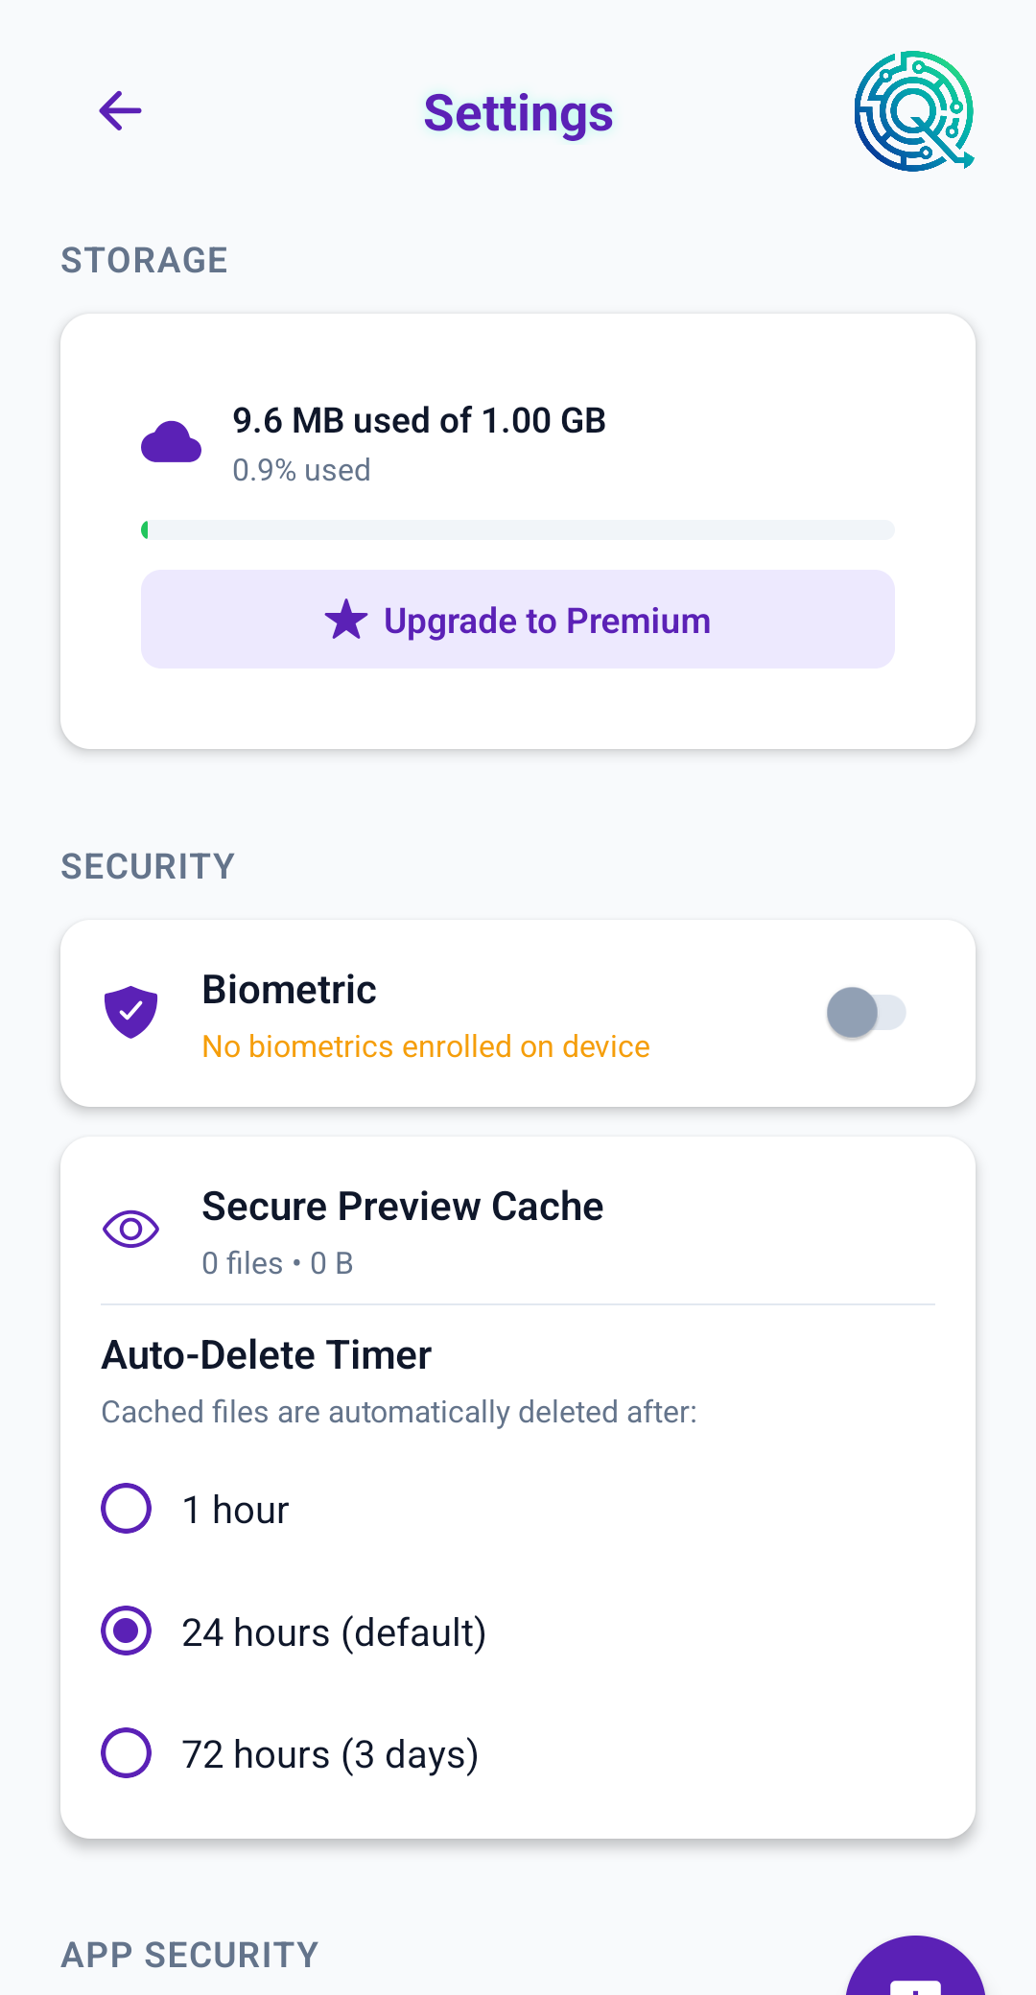The height and width of the screenshot is (1995, 1036).
Task: Enable the Biometric toggle switch
Action: point(865,1013)
